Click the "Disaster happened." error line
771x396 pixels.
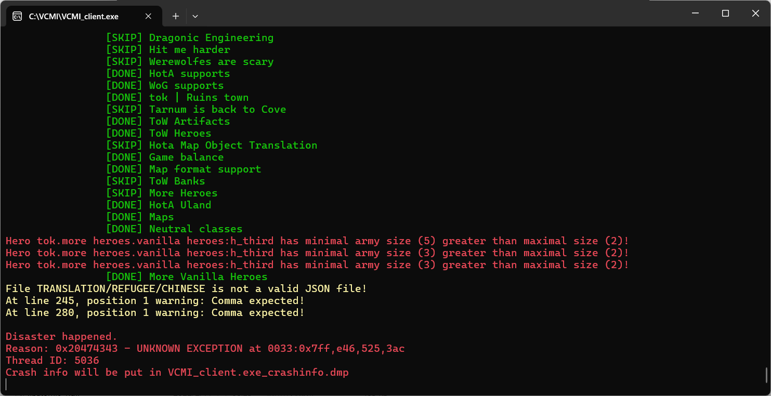pyautogui.click(x=62, y=337)
